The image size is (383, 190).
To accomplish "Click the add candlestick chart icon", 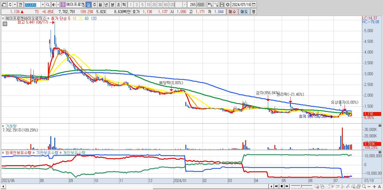I will 210,5.
